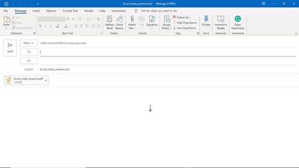
Task: Click the Cc button
Action: [x=29, y=61]
